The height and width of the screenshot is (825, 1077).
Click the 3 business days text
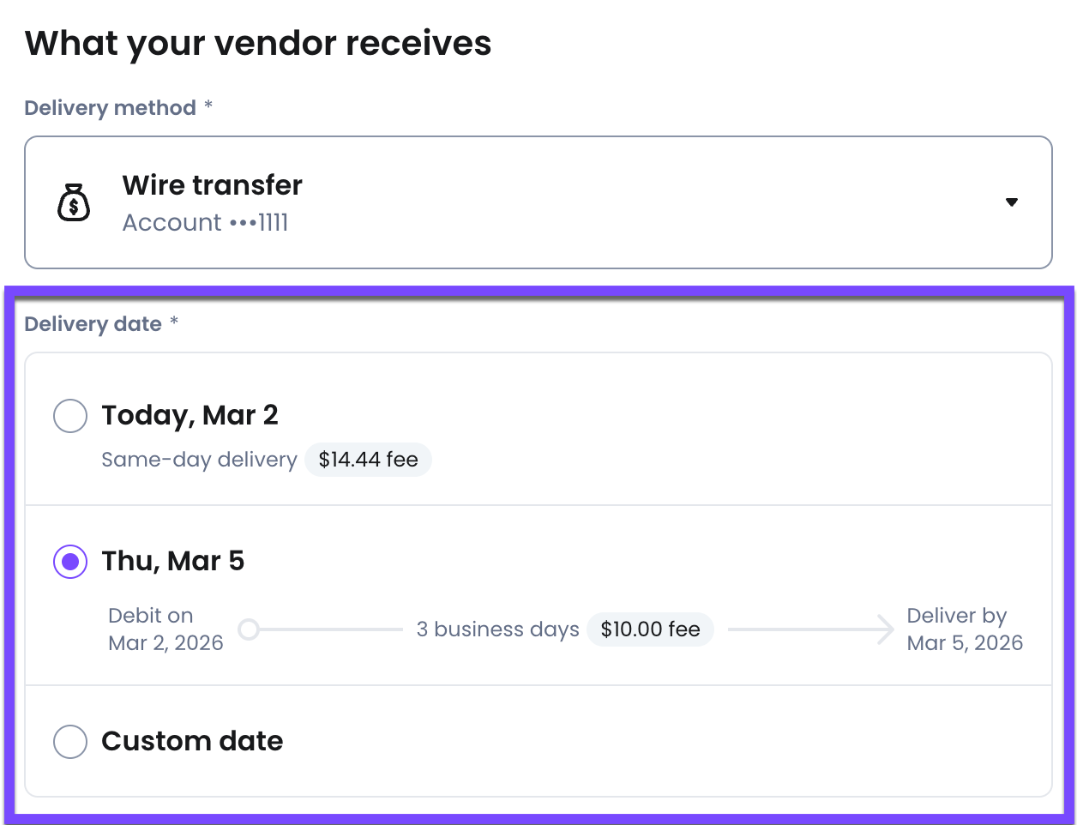click(498, 629)
